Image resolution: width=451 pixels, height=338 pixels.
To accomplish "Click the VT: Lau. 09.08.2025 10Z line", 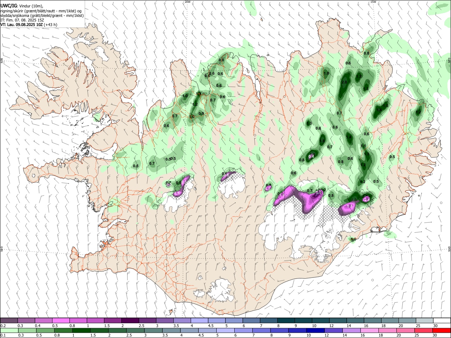I will coord(22,25).
